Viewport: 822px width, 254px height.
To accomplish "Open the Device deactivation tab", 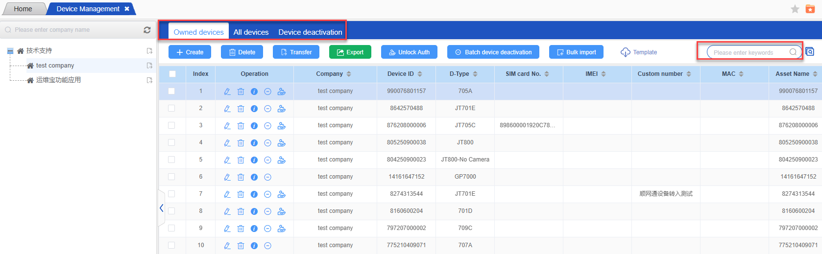I will click(310, 32).
